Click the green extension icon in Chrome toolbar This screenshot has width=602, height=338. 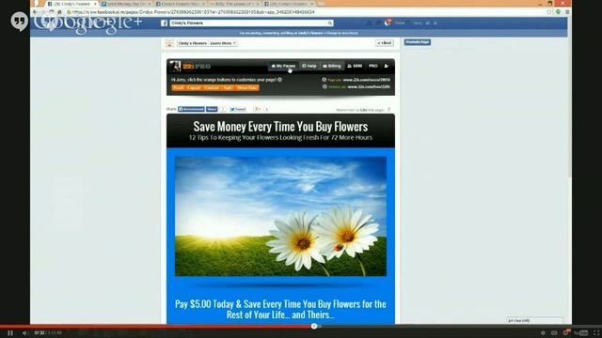pos(558,12)
